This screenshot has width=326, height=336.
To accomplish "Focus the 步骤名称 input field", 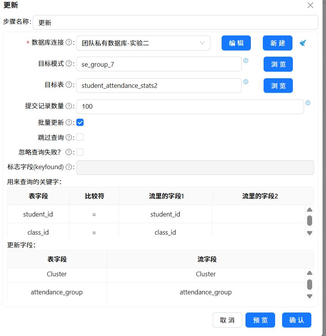I will 175,22.
